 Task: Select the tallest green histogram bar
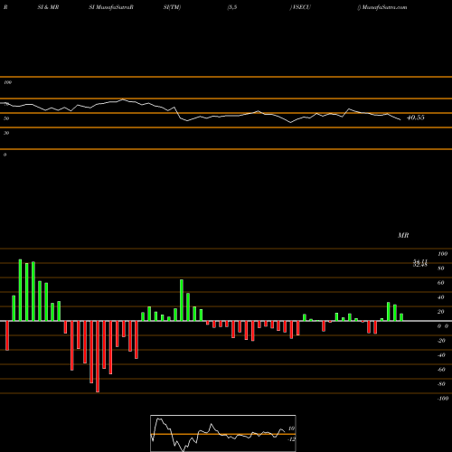tap(20, 290)
